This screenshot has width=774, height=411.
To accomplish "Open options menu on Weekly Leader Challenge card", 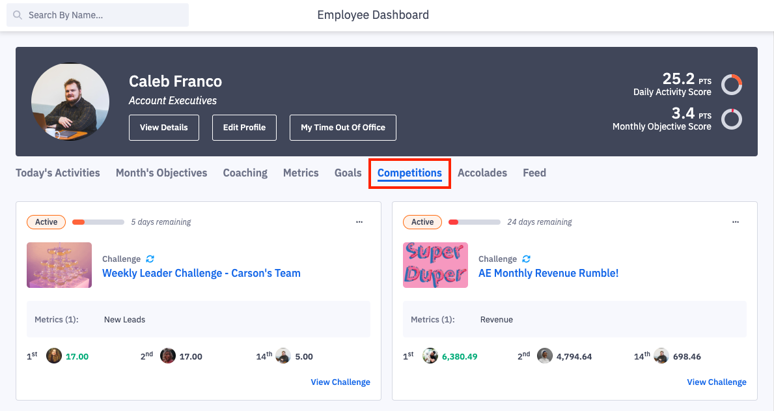I will coord(359,222).
